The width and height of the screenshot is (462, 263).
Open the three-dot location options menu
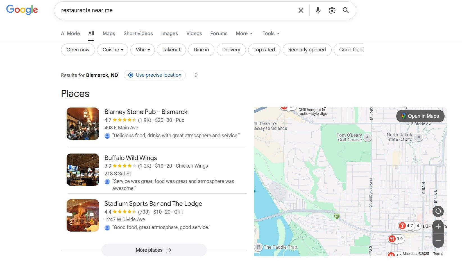(x=196, y=75)
